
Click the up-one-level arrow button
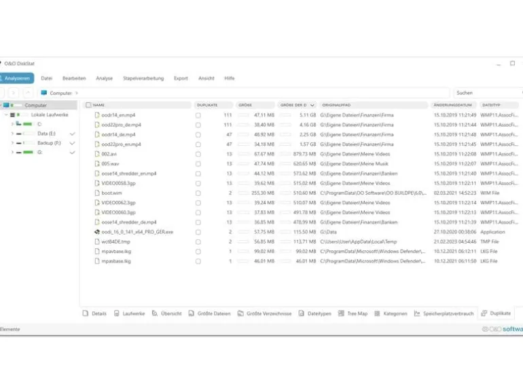(x=28, y=93)
